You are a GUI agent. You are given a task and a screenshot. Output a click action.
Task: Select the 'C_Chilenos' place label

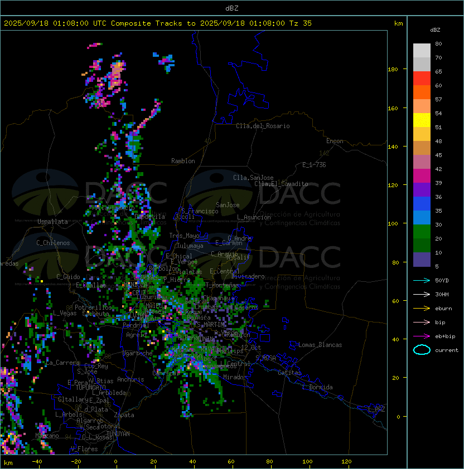tap(53, 243)
